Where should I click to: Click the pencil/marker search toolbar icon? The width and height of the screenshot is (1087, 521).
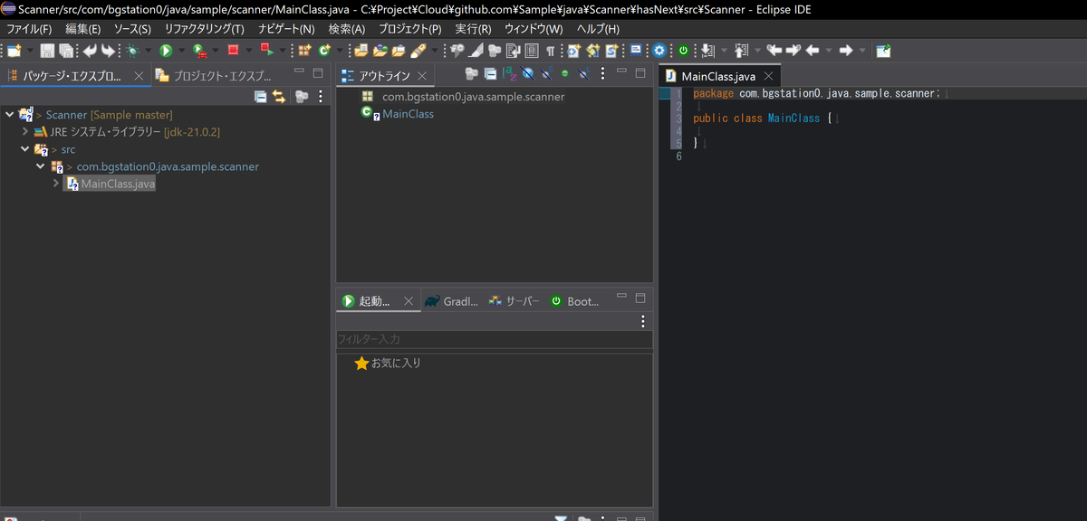tap(418, 51)
